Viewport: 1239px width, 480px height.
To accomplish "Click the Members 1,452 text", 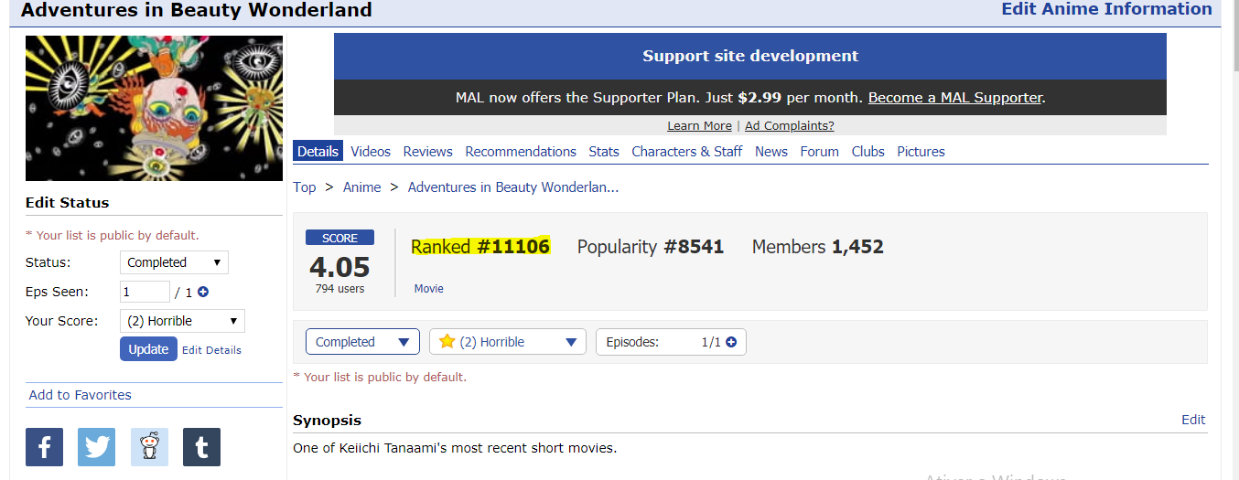I will (818, 247).
